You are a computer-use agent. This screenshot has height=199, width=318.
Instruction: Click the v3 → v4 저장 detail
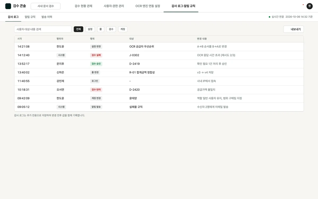205,72
